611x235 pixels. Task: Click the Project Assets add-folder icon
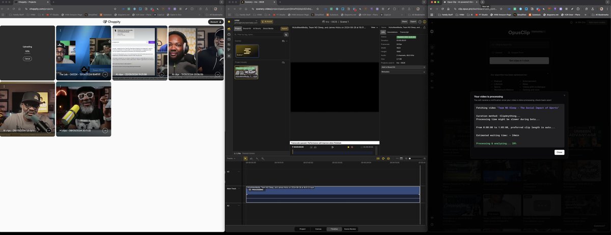click(283, 62)
